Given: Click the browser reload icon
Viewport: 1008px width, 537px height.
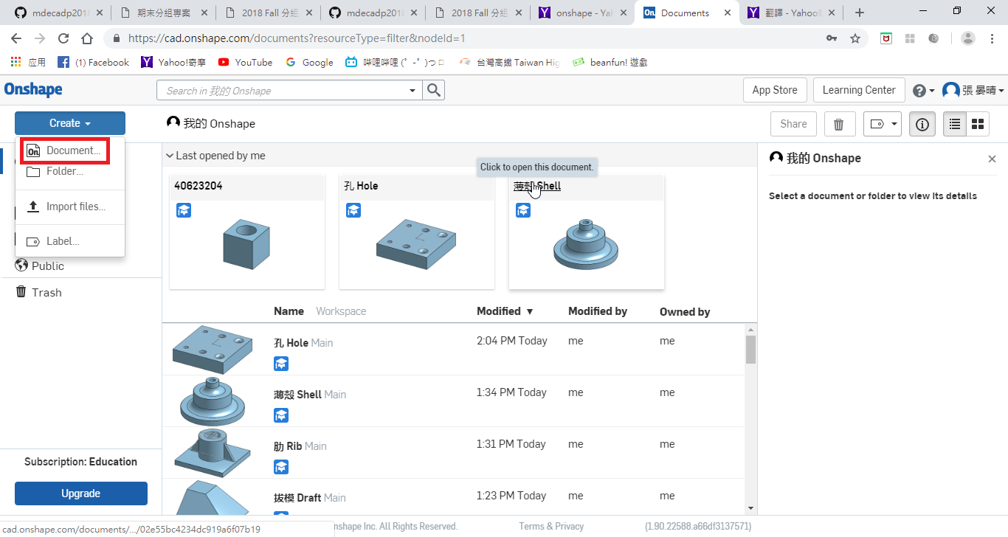Looking at the screenshot, I should [63, 38].
